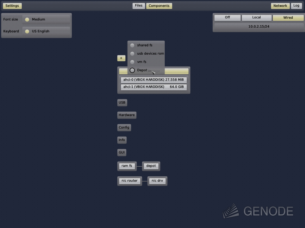Switch to the Components tab
This screenshot has width=305, height=228.
pyautogui.click(x=159, y=5)
